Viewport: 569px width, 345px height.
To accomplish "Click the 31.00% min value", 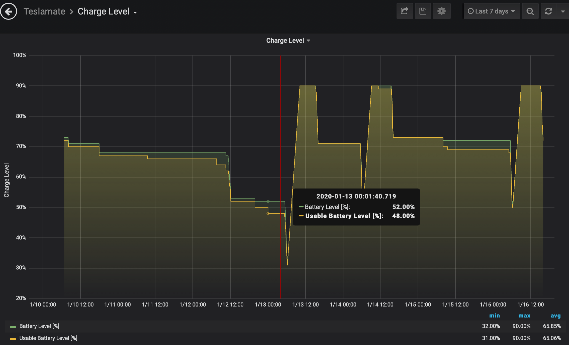I will [x=491, y=338].
